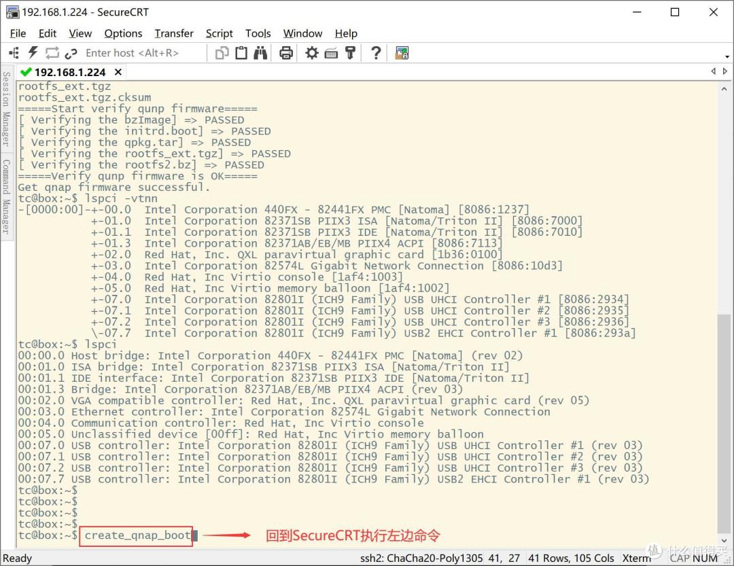Open Help with the question mark icon

pos(375,53)
